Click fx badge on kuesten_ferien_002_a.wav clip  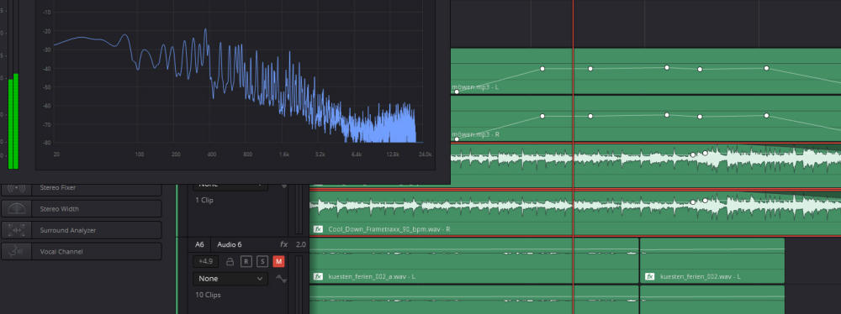pos(318,276)
